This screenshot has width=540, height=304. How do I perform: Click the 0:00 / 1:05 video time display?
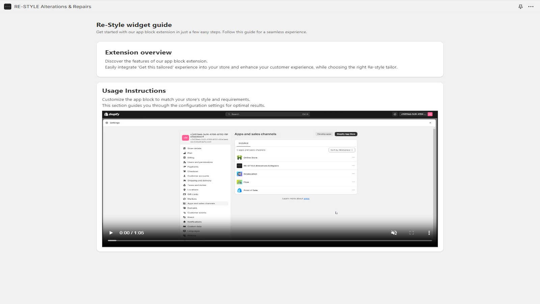click(x=132, y=233)
